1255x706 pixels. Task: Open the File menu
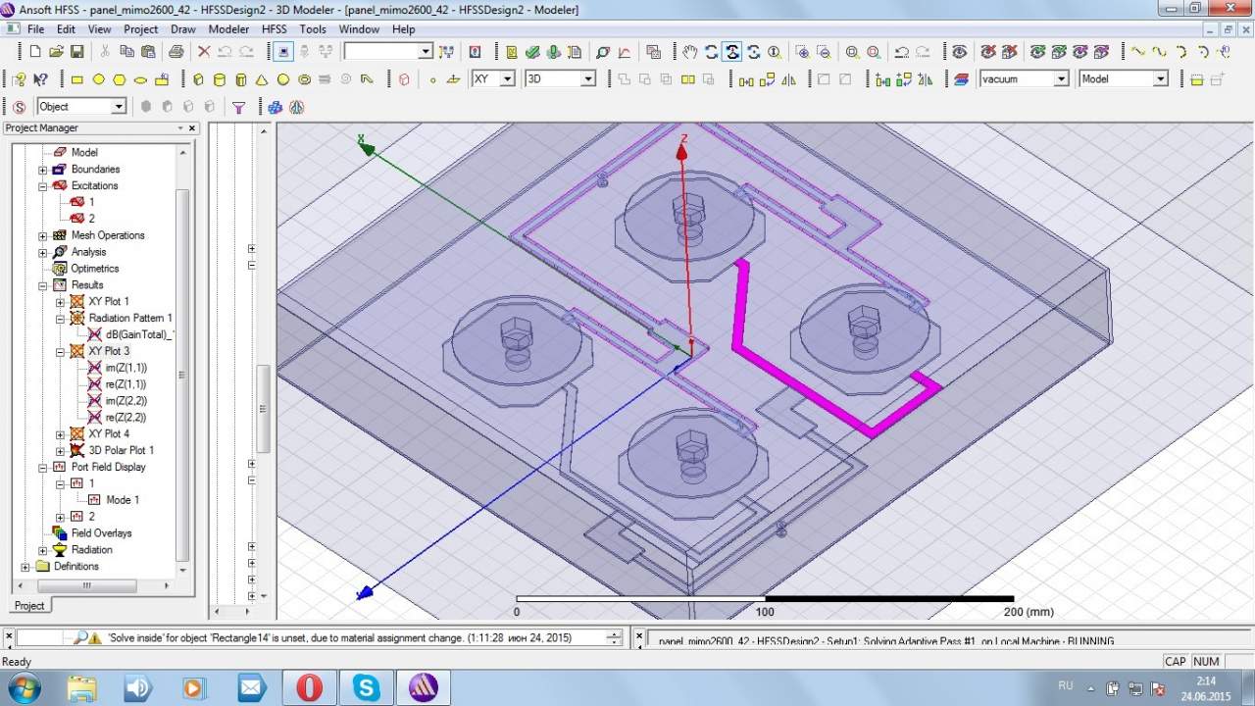(35, 29)
